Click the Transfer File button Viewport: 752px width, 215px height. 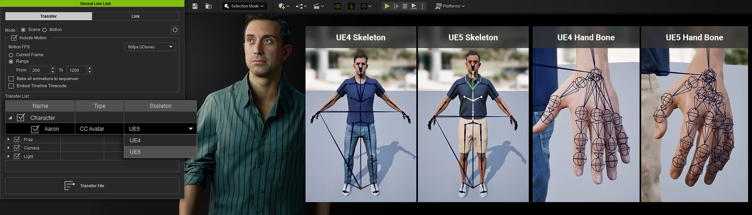(x=92, y=186)
